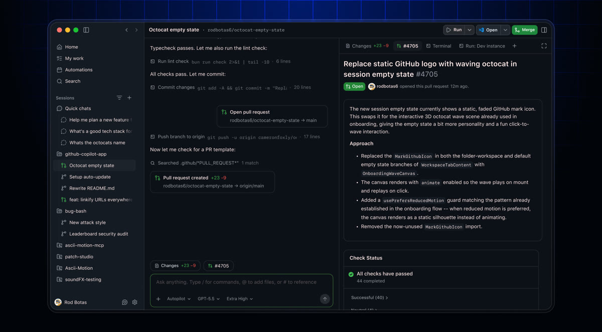Expand the soundFX-testing folder
This screenshot has height=332, width=602.
94,280
